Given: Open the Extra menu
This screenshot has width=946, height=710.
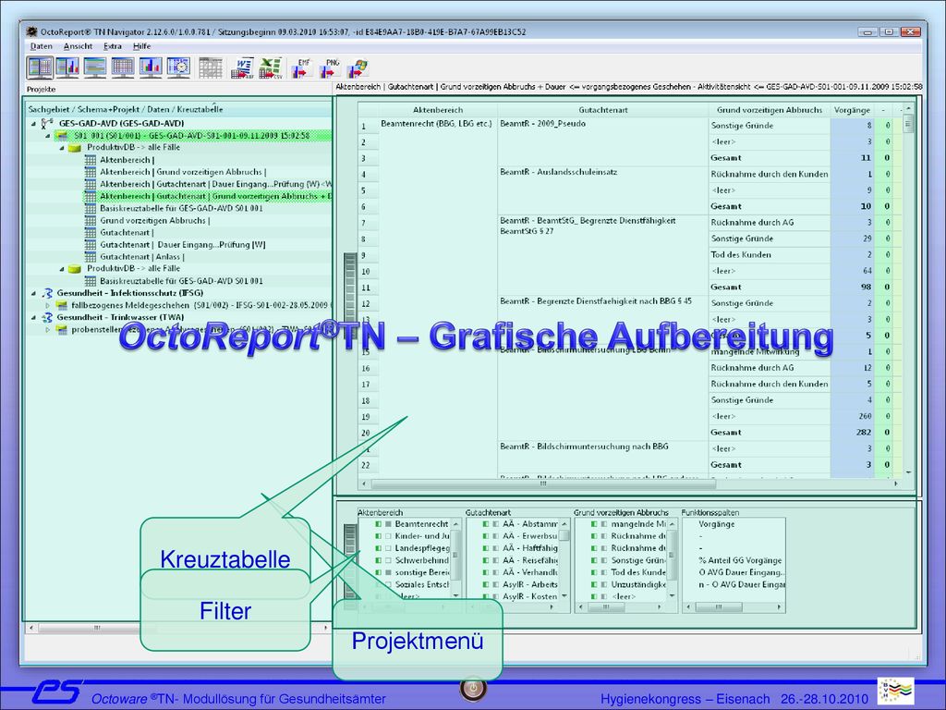Looking at the screenshot, I should (x=113, y=46).
